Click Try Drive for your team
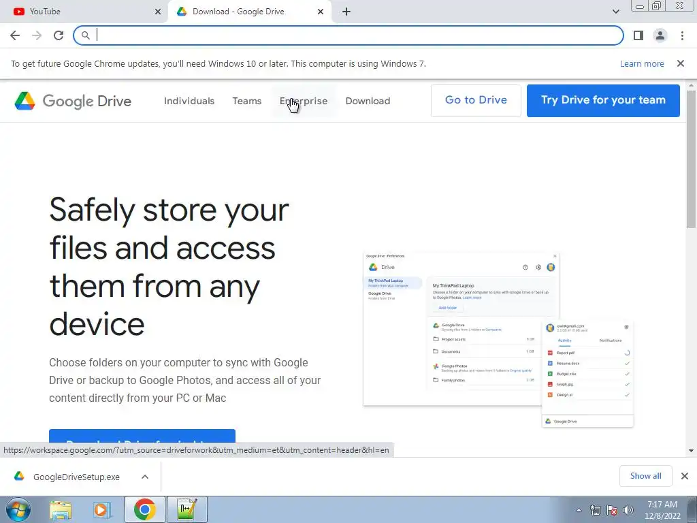Image resolution: width=697 pixels, height=523 pixels. pyautogui.click(x=603, y=101)
